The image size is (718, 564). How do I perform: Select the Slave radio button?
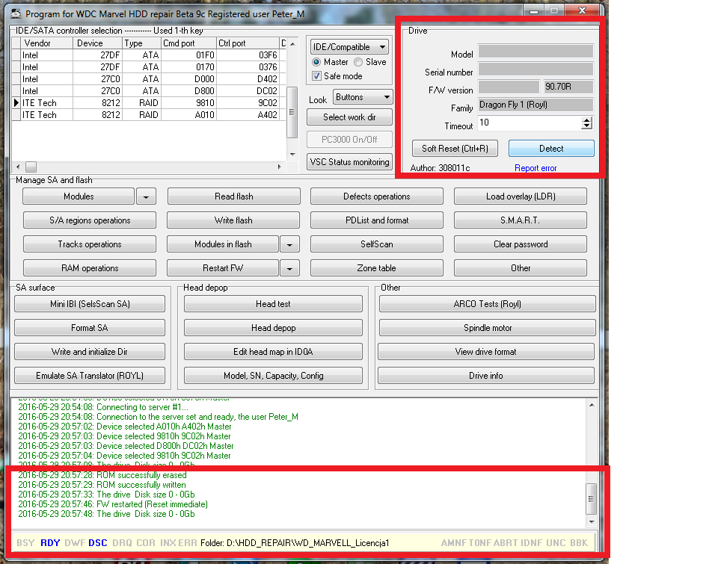358,62
